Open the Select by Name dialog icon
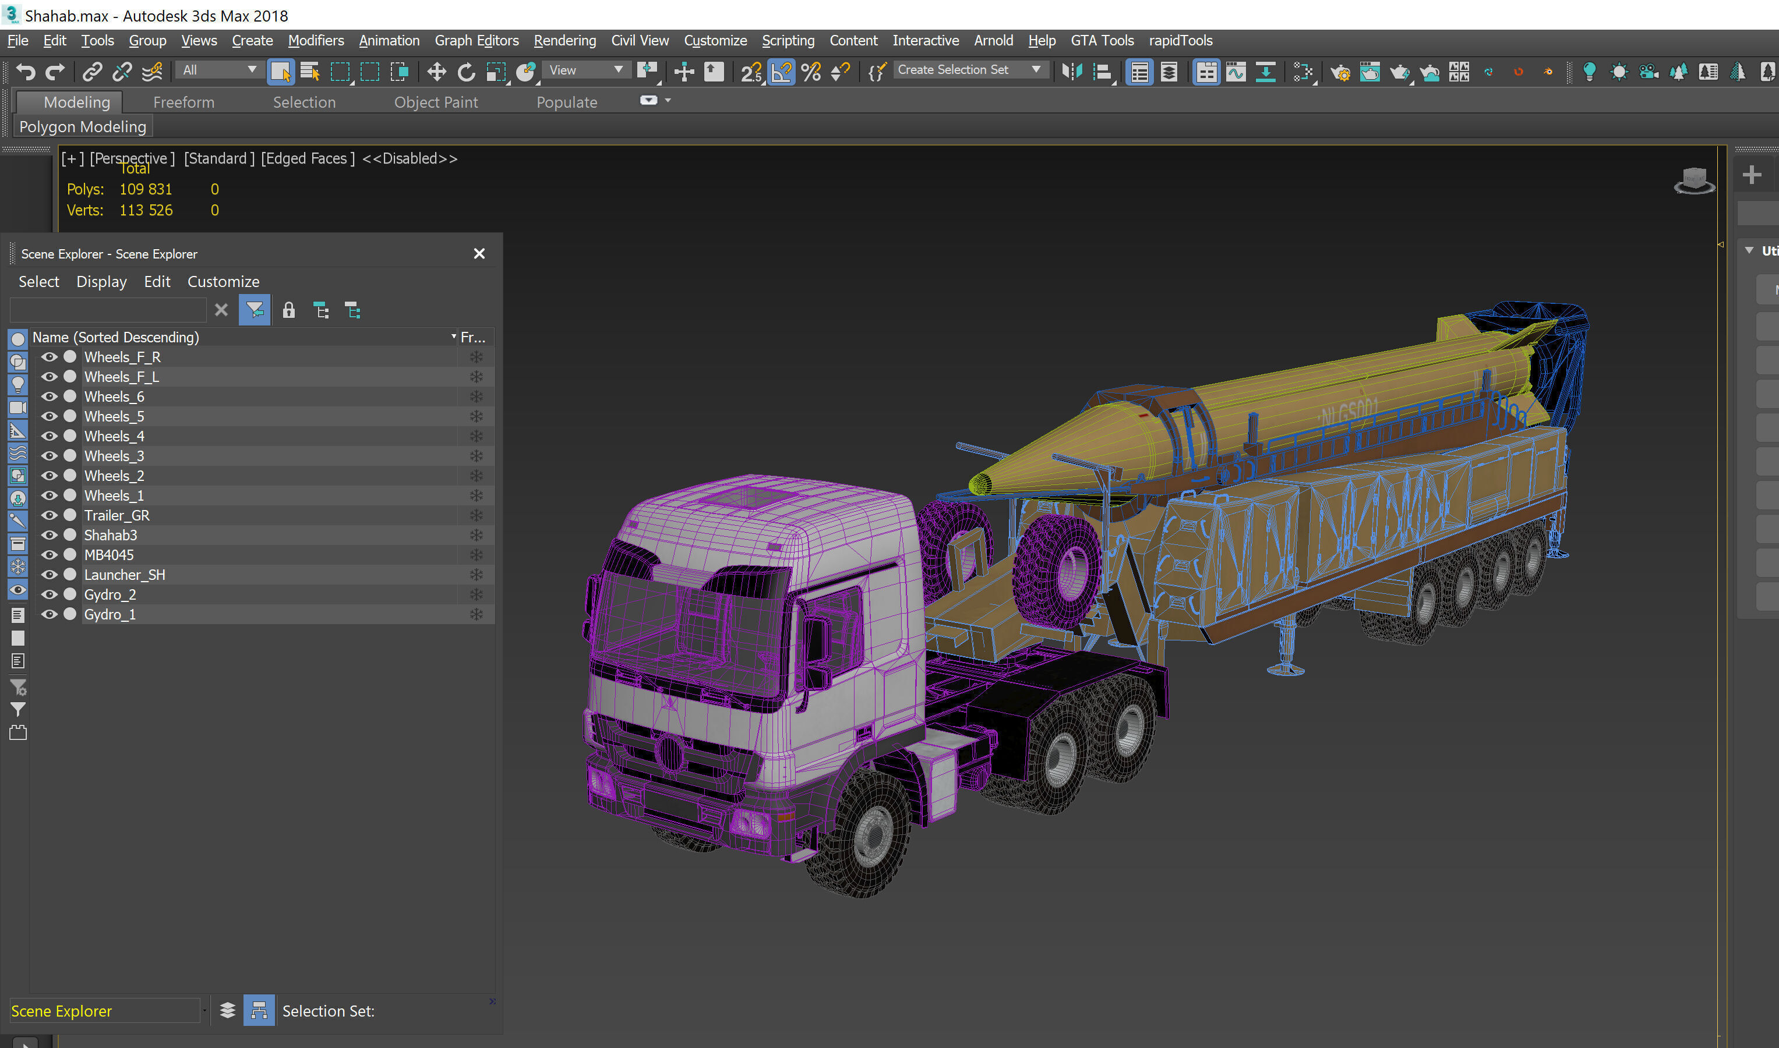Viewport: 1779px width, 1048px height. tap(310, 72)
